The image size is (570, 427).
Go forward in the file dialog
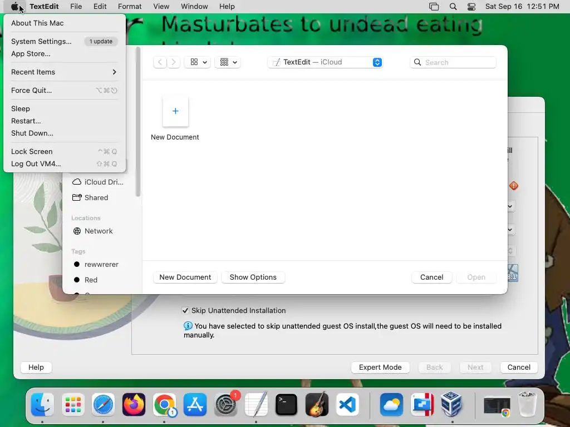[x=174, y=62]
